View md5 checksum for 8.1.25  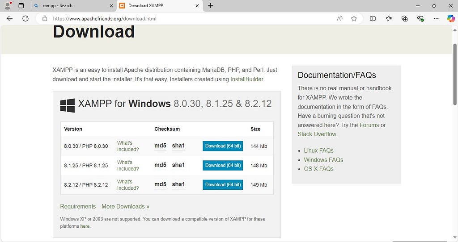161,165
